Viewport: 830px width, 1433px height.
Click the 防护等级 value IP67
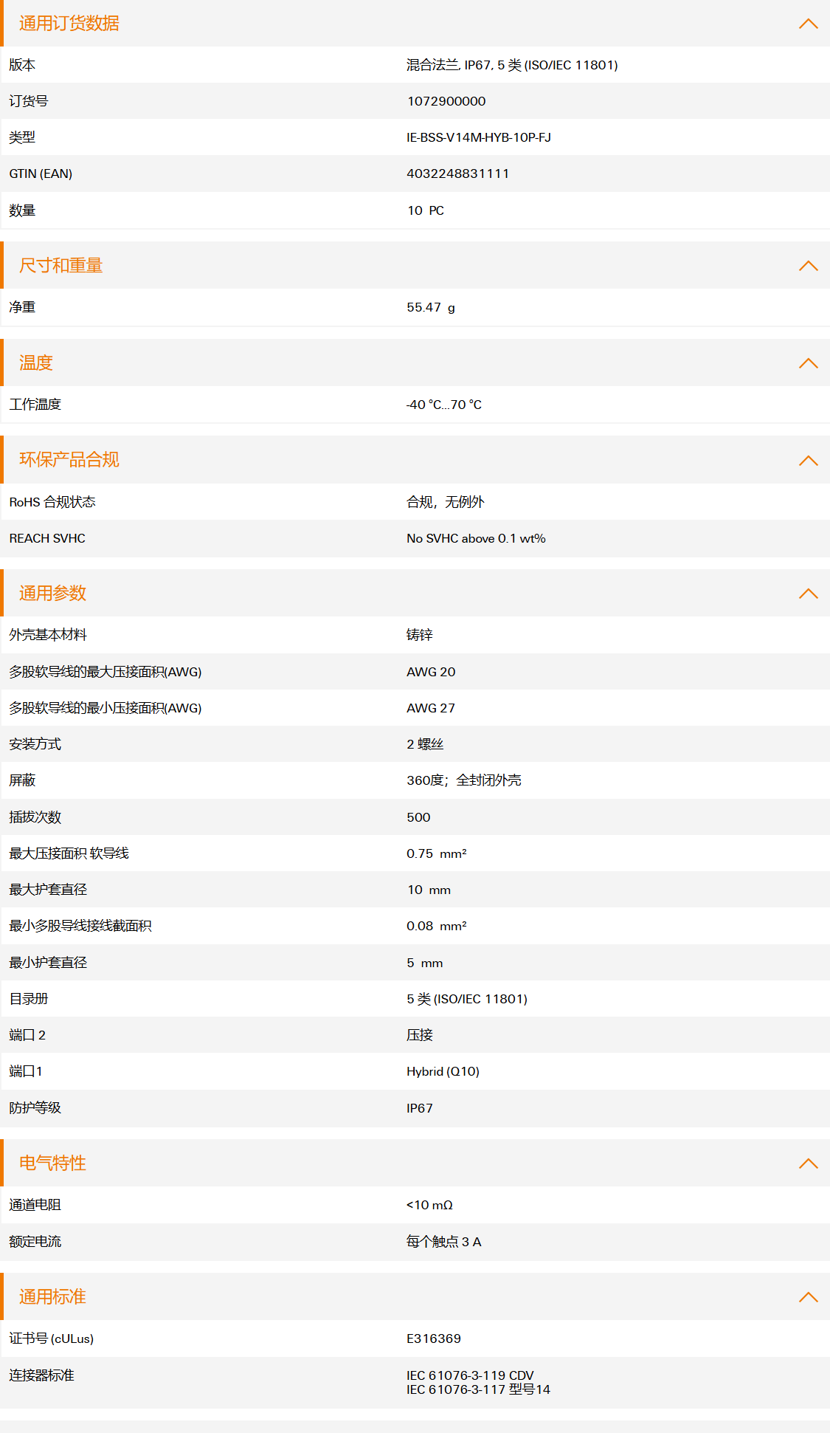point(420,1108)
